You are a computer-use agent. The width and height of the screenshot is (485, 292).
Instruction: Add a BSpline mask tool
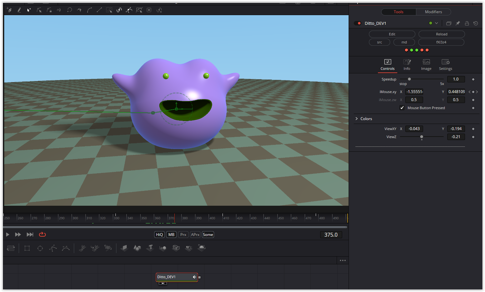click(x=66, y=248)
